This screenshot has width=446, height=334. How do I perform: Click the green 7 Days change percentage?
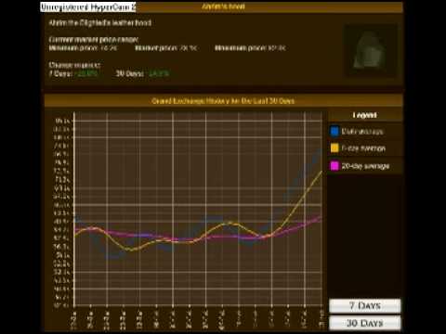pyautogui.click(x=86, y=73)
